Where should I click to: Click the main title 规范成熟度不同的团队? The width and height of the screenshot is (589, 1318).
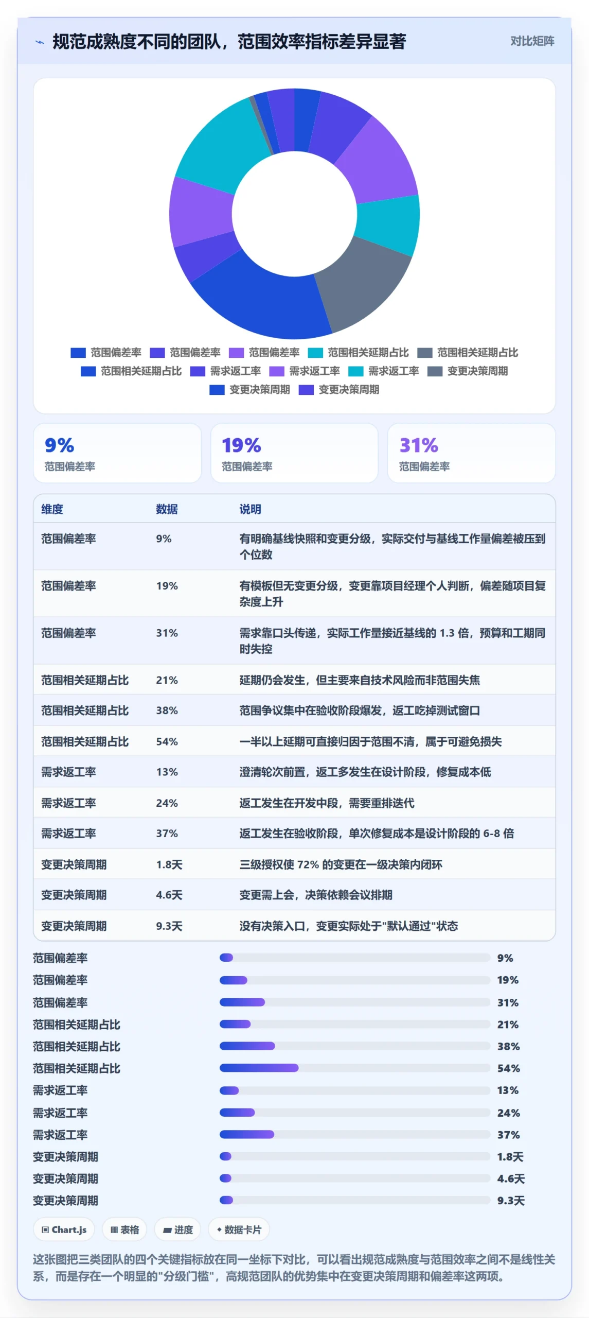229,42
